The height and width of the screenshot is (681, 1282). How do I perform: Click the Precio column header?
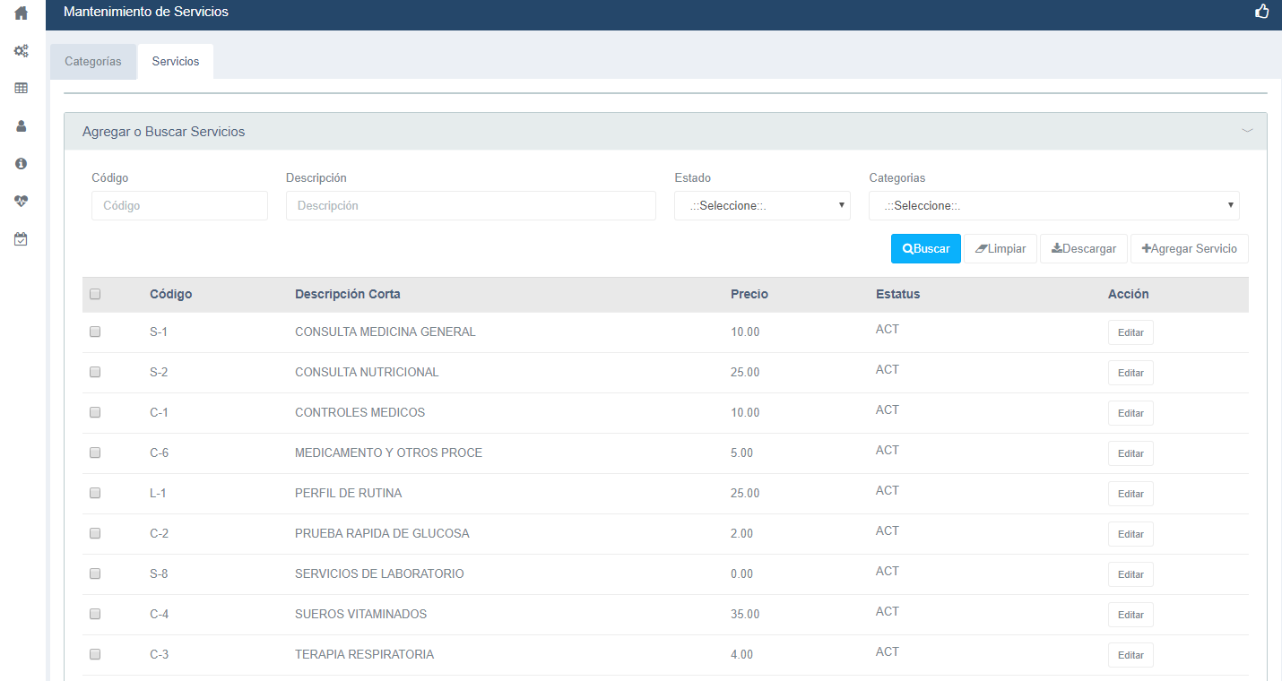pyautogui.click(x=749, y=294)
